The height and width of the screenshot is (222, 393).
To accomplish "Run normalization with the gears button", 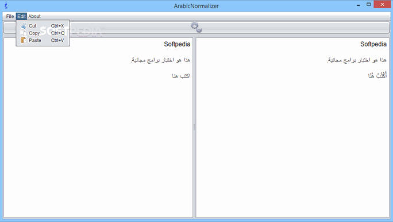I will pos(196,28).
